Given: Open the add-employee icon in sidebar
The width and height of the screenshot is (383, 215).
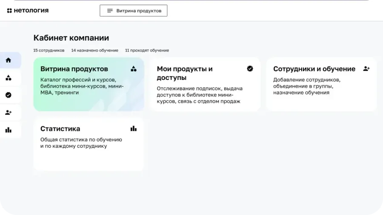Looking at the screenshot, I should pos(9,112).
